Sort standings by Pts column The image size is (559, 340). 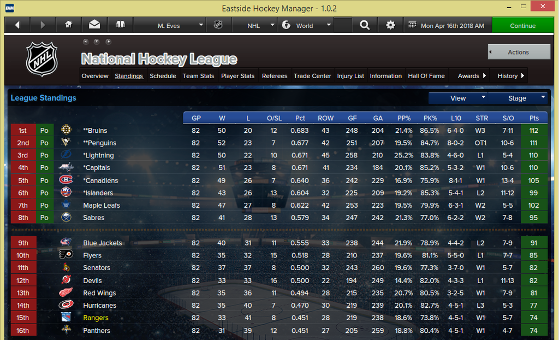(534, 118)
